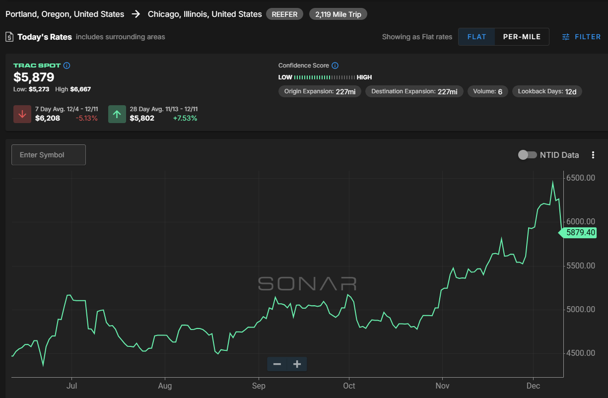The height and width of the screenshot is (398, 608).
Task: Zoom out chart with minus button
Action: click(277, 364)
